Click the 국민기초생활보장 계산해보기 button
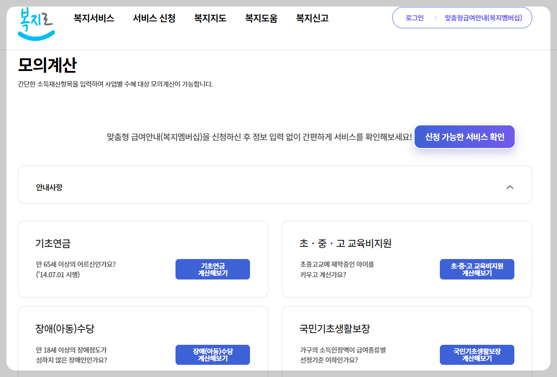Image resolution: width=557 pixels, height=377 pixels. coord(476,355)
